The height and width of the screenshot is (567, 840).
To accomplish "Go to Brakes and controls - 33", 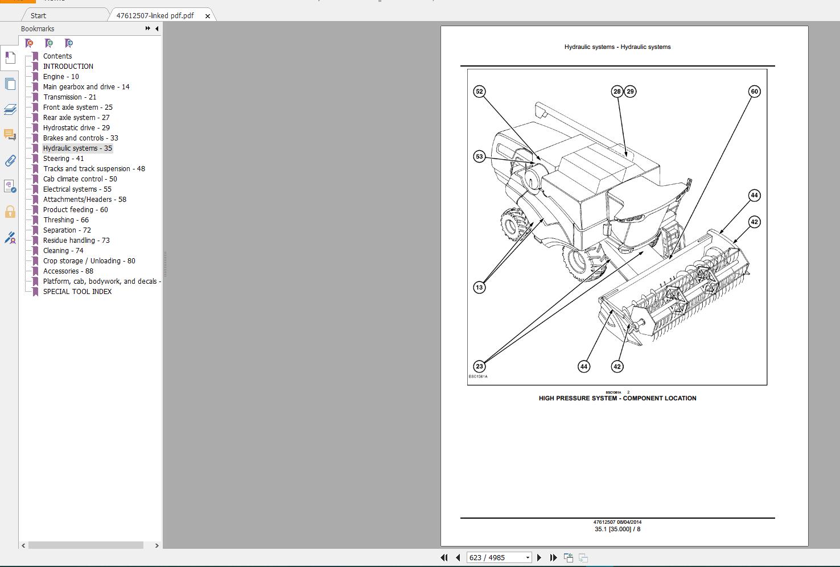I will (x=81, y=138).
